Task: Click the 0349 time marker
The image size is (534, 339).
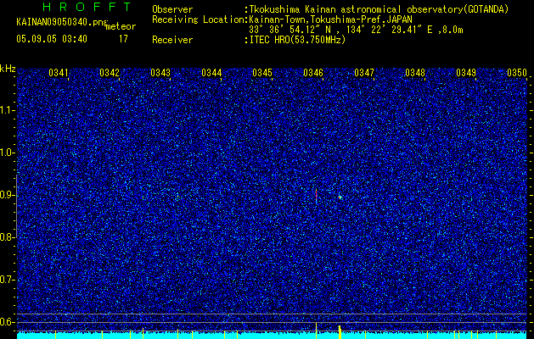Action: coord(466,73)
